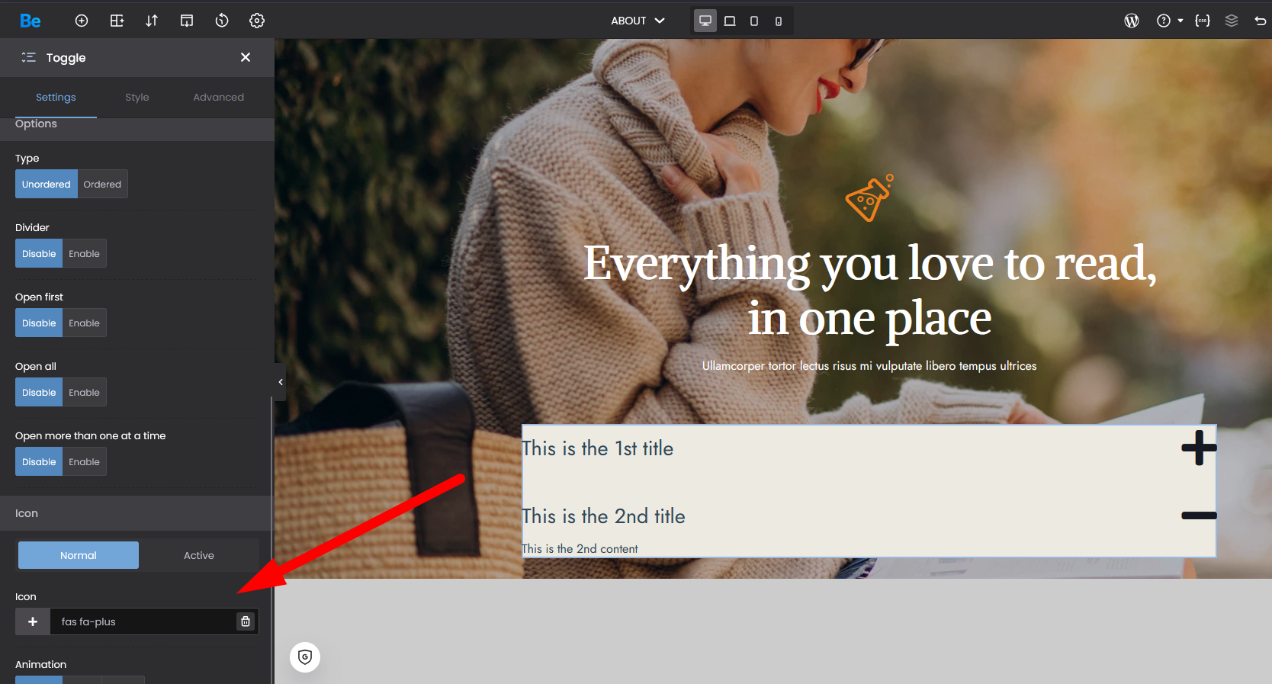Viewport: 1272px width, 684px height.
Task: Select the Ordered list type
Action: point(102,185)
